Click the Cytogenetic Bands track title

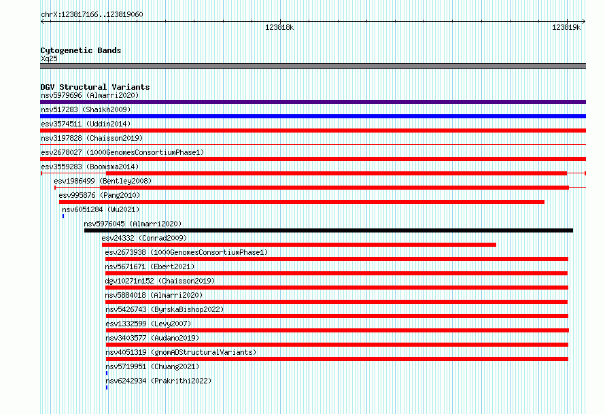(x=81, y=50)
